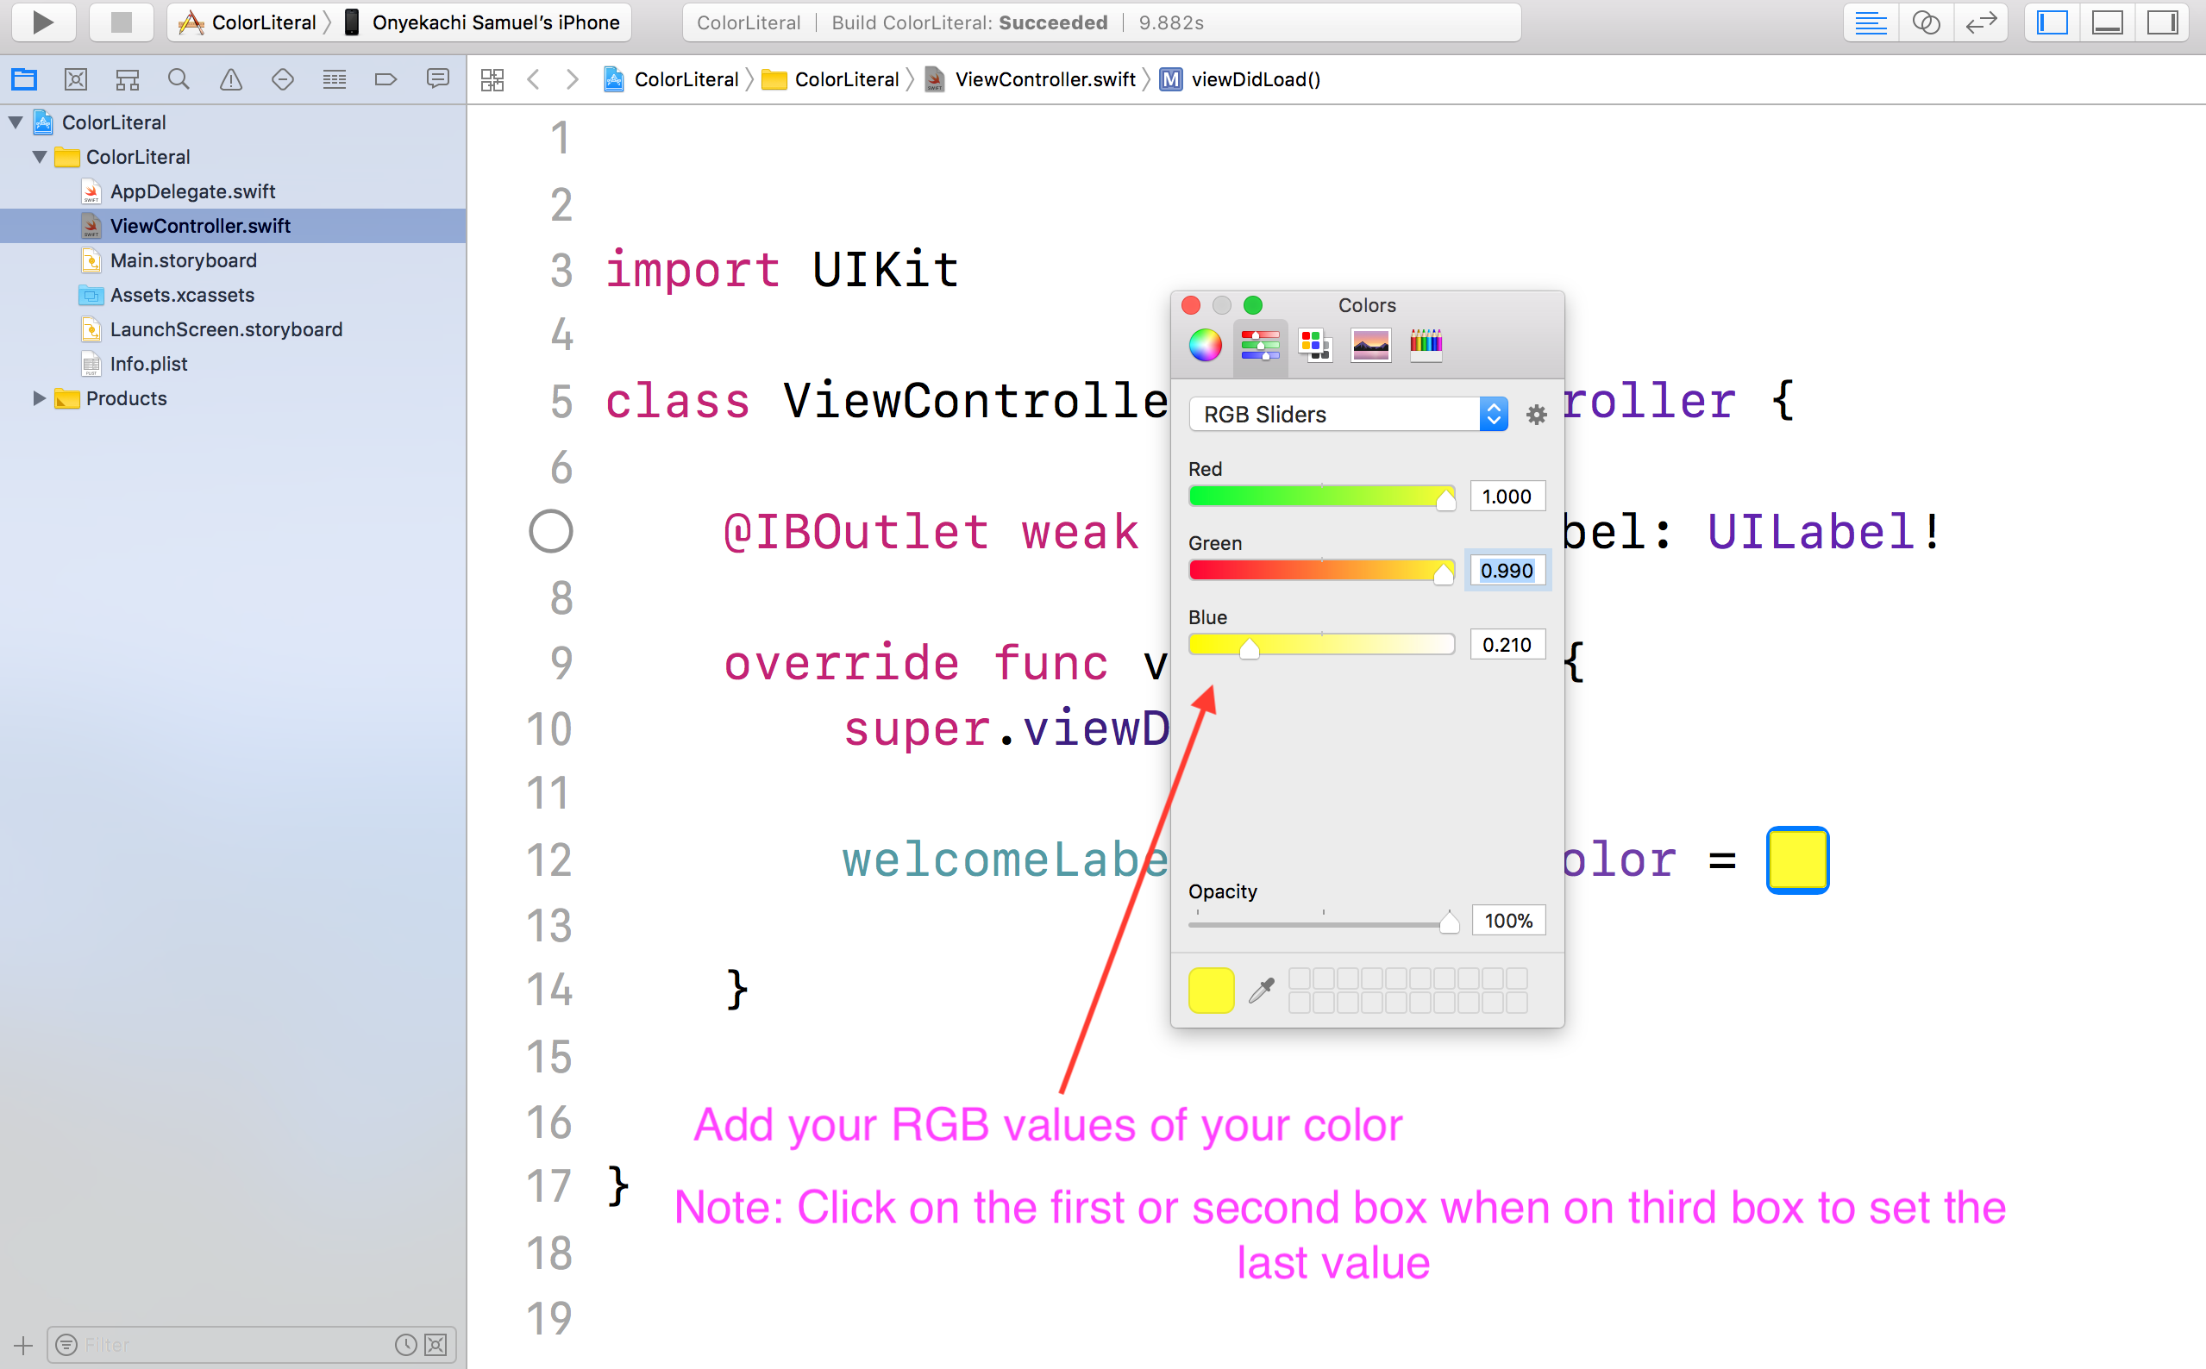Screen dimensions: 2206x1369
Task: Toggle the utilities inspector panel
Action: point(2163,22)
